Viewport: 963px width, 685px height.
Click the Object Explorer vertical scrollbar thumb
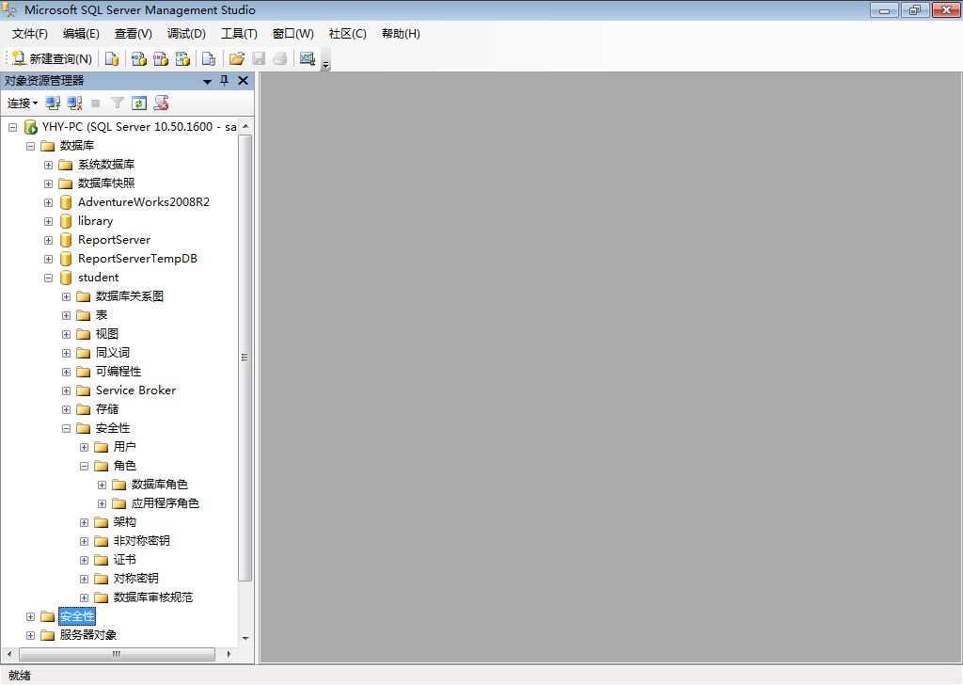245,358
